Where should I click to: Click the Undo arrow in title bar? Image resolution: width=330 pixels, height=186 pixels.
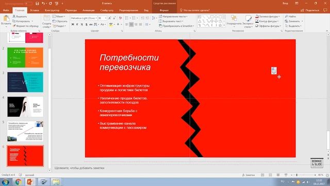pos(43,4)
